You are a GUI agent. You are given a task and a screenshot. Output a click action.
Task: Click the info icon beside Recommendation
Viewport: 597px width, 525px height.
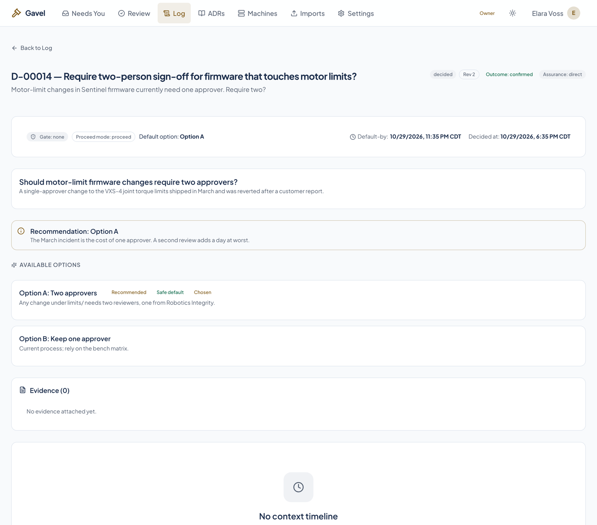[21, 231]
